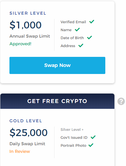Click the Verified Email green checkmark
Image resolution: width=126 pixels, height=166 pixels.
pos(92,22)
